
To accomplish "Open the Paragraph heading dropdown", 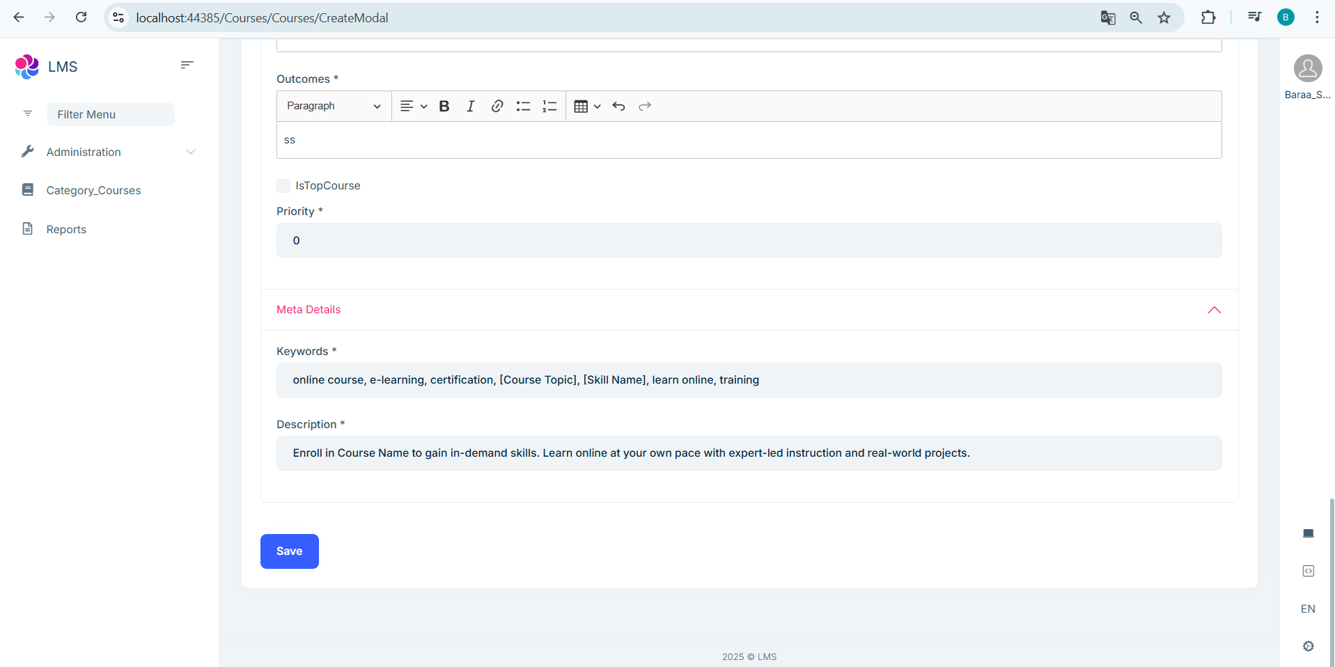I will (334, 107).
